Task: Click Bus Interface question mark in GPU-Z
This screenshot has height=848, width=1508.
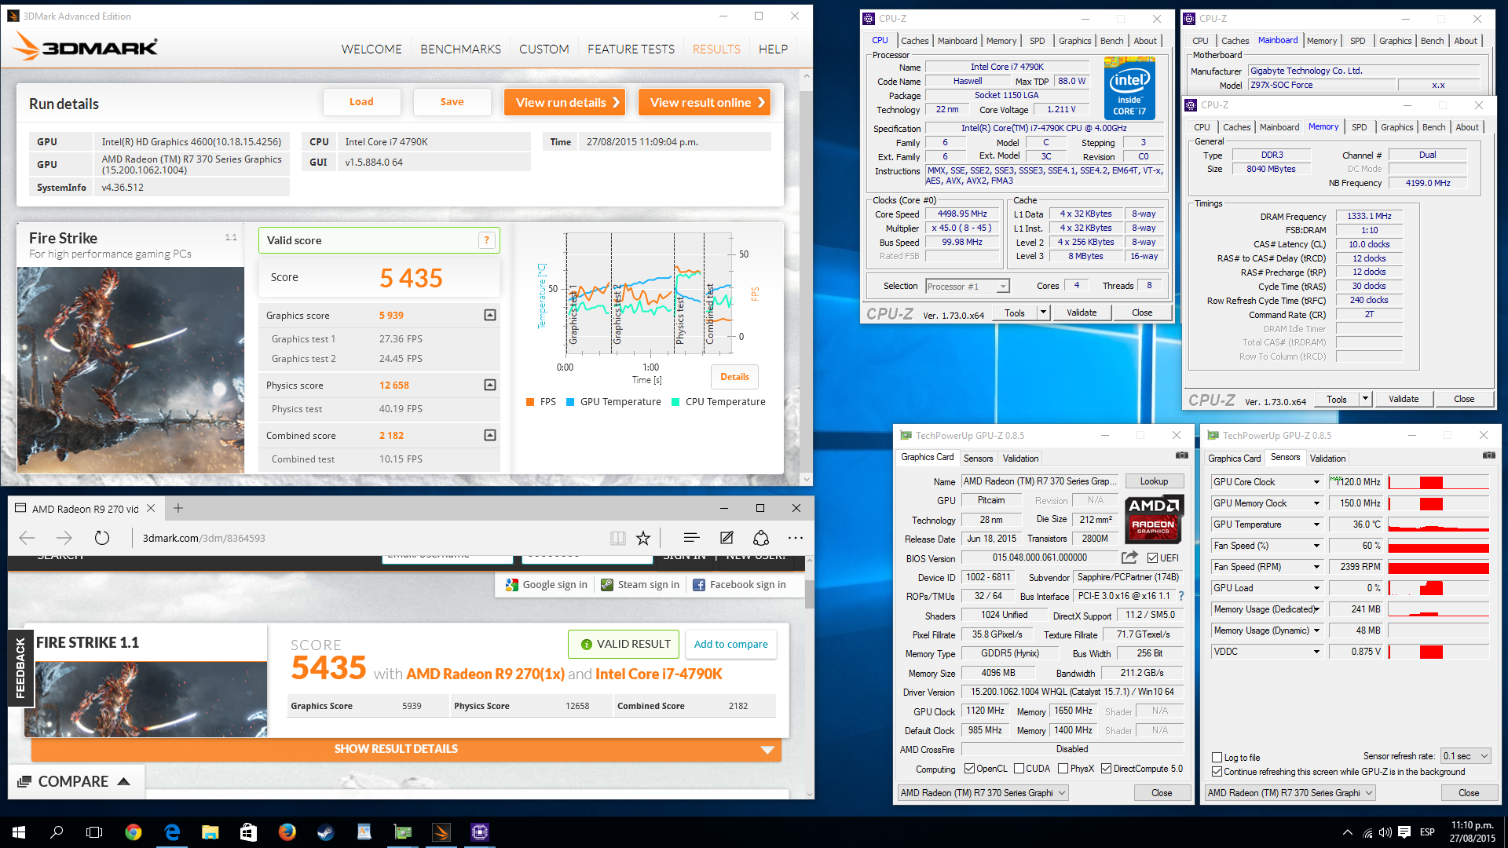Action: [x=1181, y=596]
